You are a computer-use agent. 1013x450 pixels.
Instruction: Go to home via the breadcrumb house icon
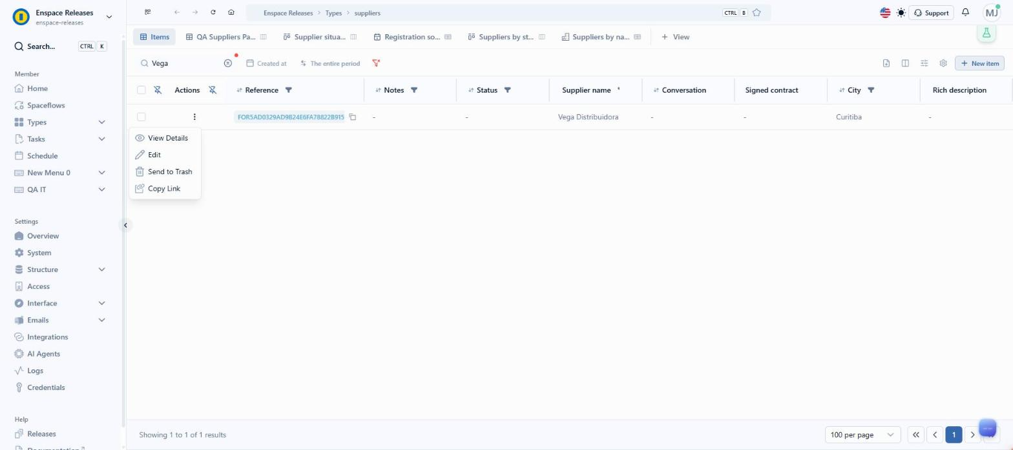click(231, 12)
